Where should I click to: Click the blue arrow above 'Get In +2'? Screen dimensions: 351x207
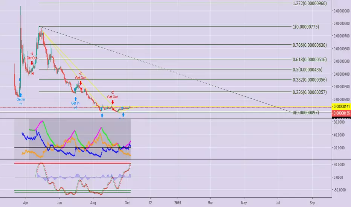(76, 99)
